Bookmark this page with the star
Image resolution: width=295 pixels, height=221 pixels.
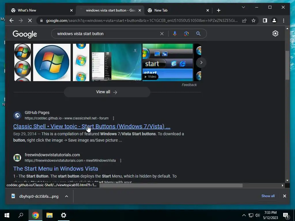pos(254,20)
